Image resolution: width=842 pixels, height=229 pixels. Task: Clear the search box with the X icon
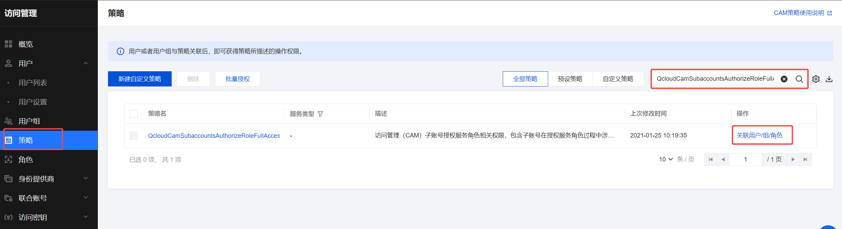point(784,79)
